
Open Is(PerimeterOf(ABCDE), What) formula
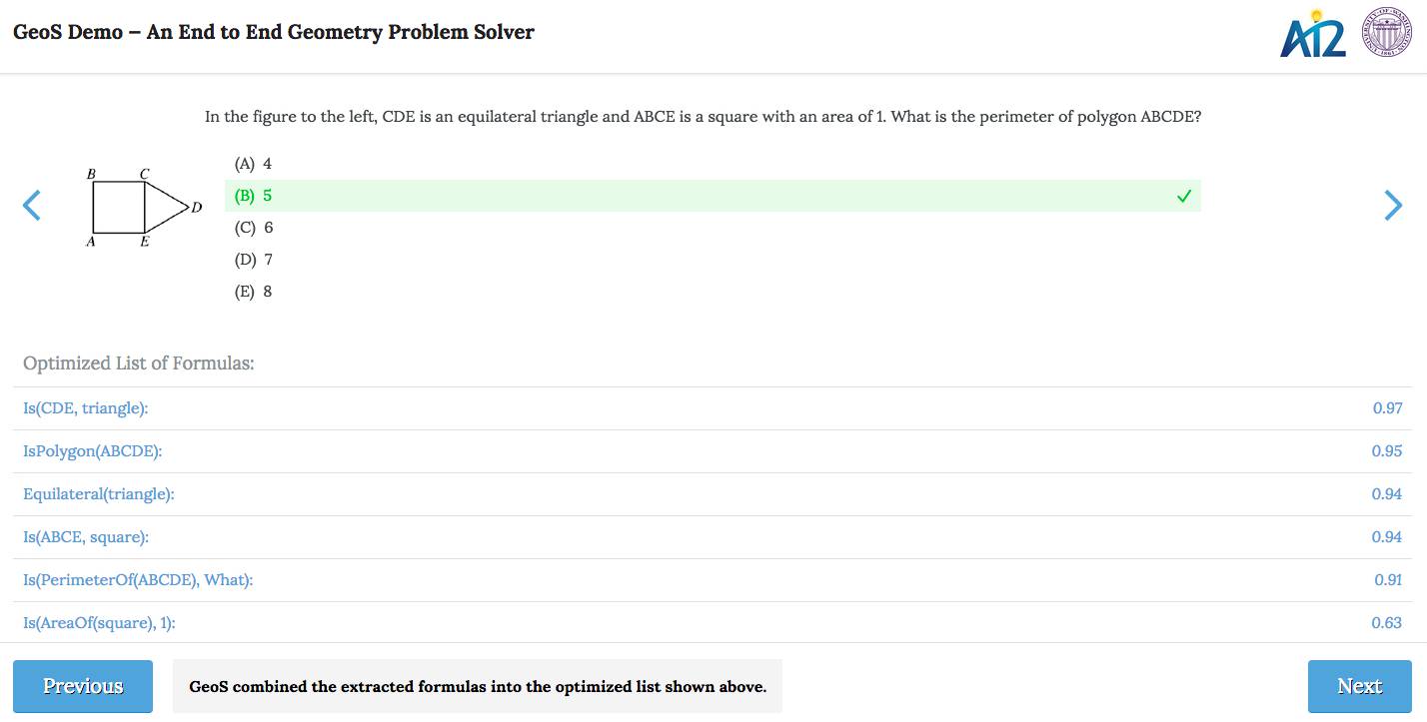[138, 580]
